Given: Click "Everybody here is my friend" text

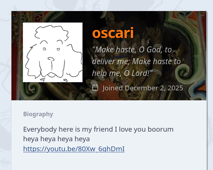Looking at the screenshot, I should point(68,129).
